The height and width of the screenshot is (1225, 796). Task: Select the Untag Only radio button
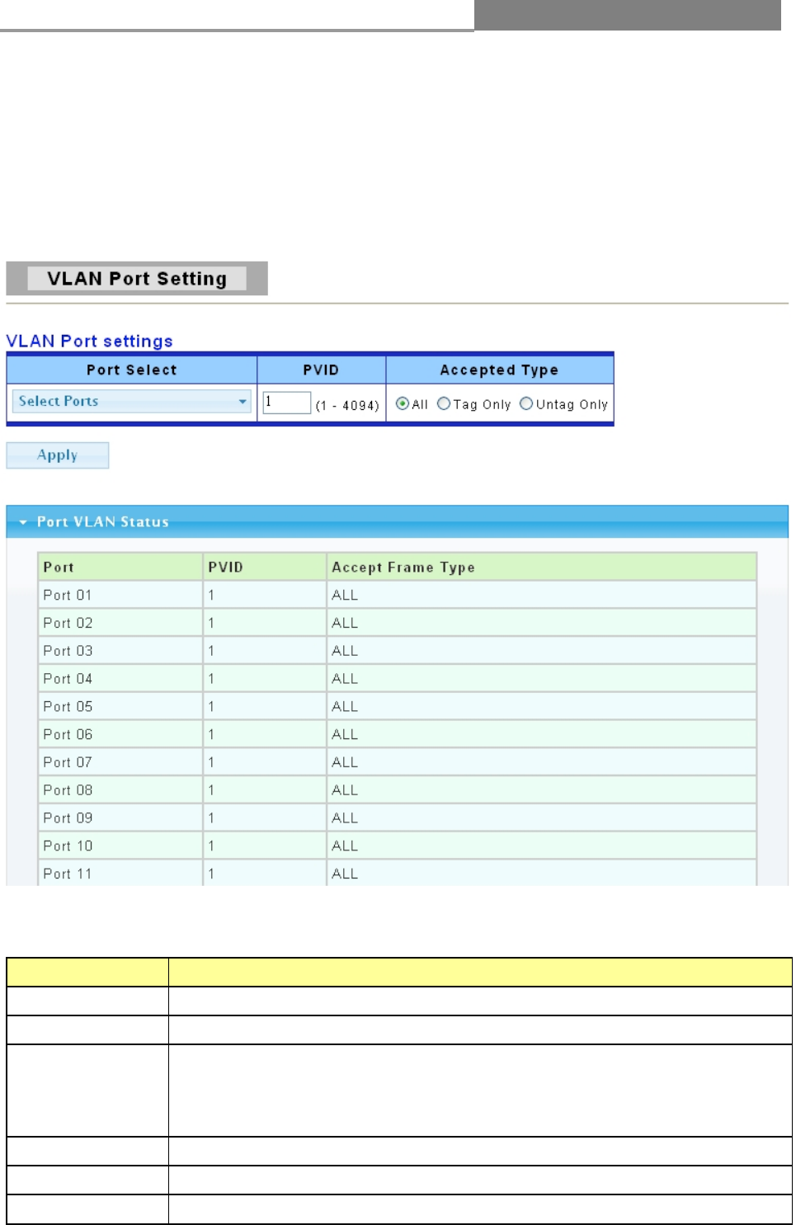526,403
